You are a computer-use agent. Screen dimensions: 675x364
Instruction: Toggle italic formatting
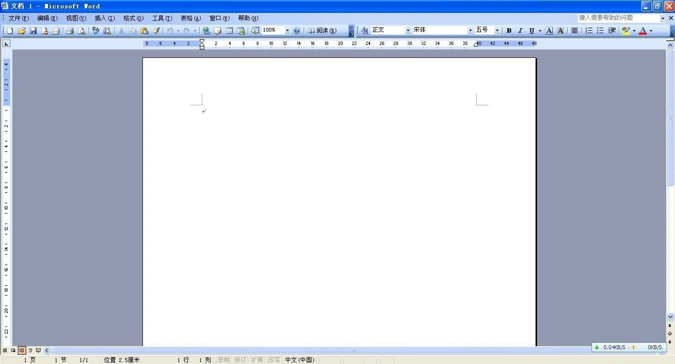[x=520, y=30]
